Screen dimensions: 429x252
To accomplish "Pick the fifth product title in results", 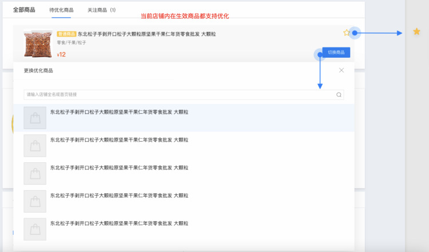I will (x=119, y=223).
